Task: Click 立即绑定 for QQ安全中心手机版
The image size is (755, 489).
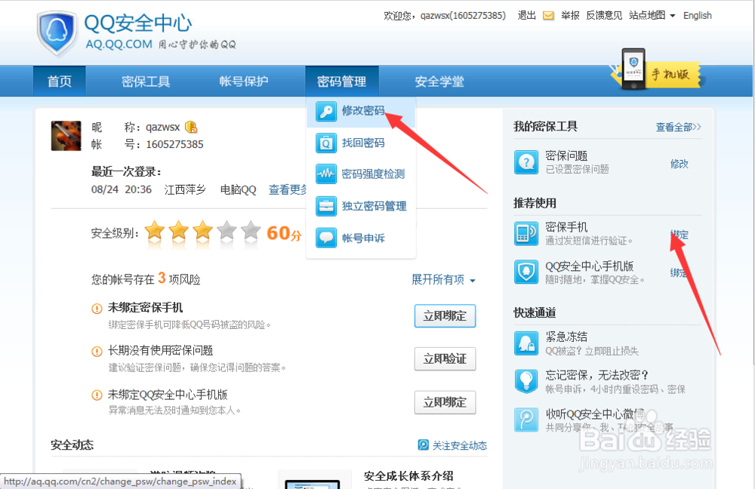Action: click(445, 402)
